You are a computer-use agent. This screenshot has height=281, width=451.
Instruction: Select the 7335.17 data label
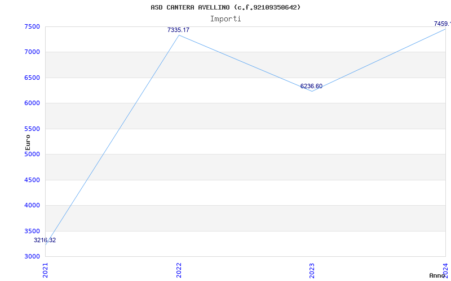[178, 30]
